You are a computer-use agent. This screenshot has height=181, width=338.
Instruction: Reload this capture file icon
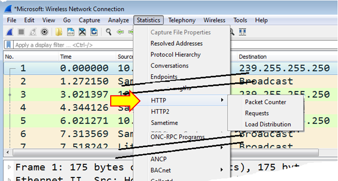pos(94,32)
